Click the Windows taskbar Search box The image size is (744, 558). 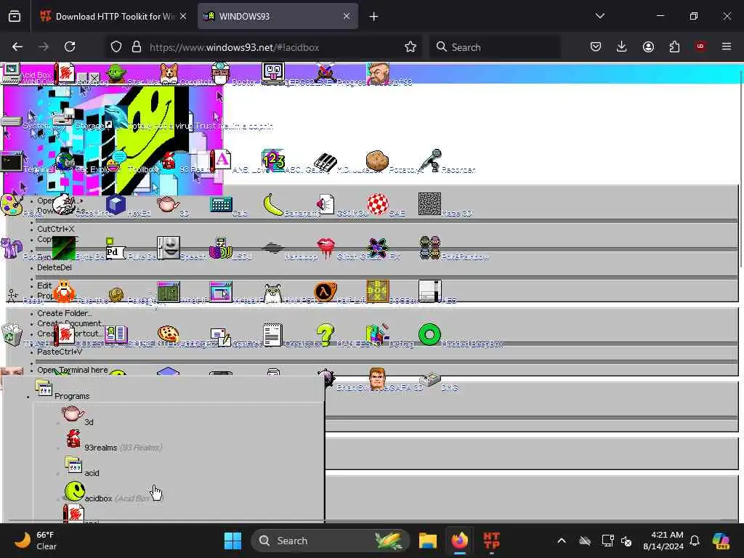(x=331, y=541)
